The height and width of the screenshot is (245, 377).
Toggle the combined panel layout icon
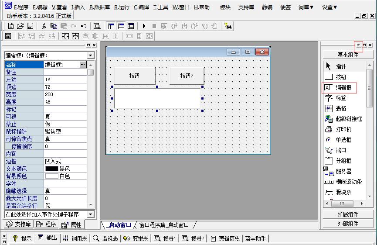point(131,26)
